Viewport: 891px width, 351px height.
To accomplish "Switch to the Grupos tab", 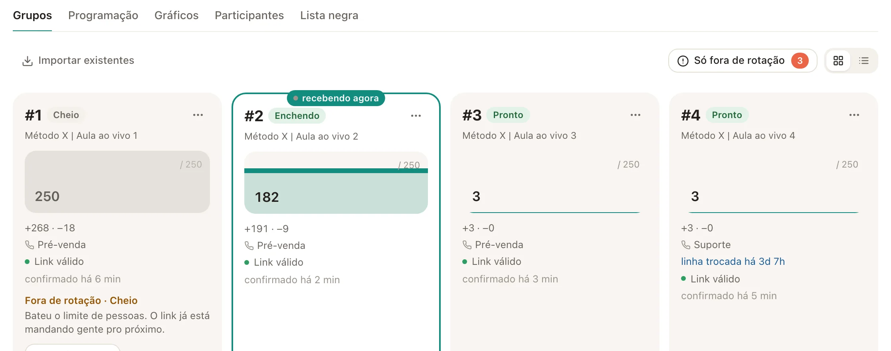I will [x=32, y=15].
